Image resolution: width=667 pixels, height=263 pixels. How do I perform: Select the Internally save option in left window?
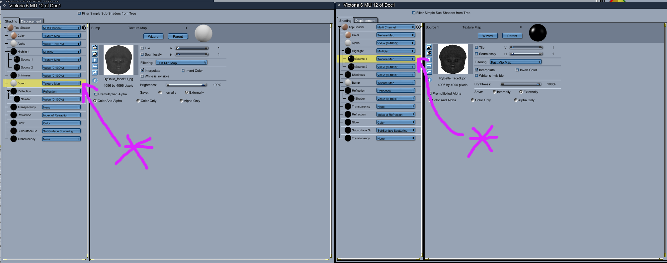tap(160, 93)
